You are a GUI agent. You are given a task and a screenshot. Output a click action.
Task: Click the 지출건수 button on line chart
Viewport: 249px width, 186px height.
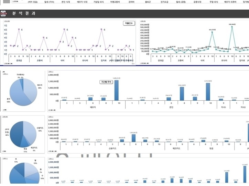129,23
